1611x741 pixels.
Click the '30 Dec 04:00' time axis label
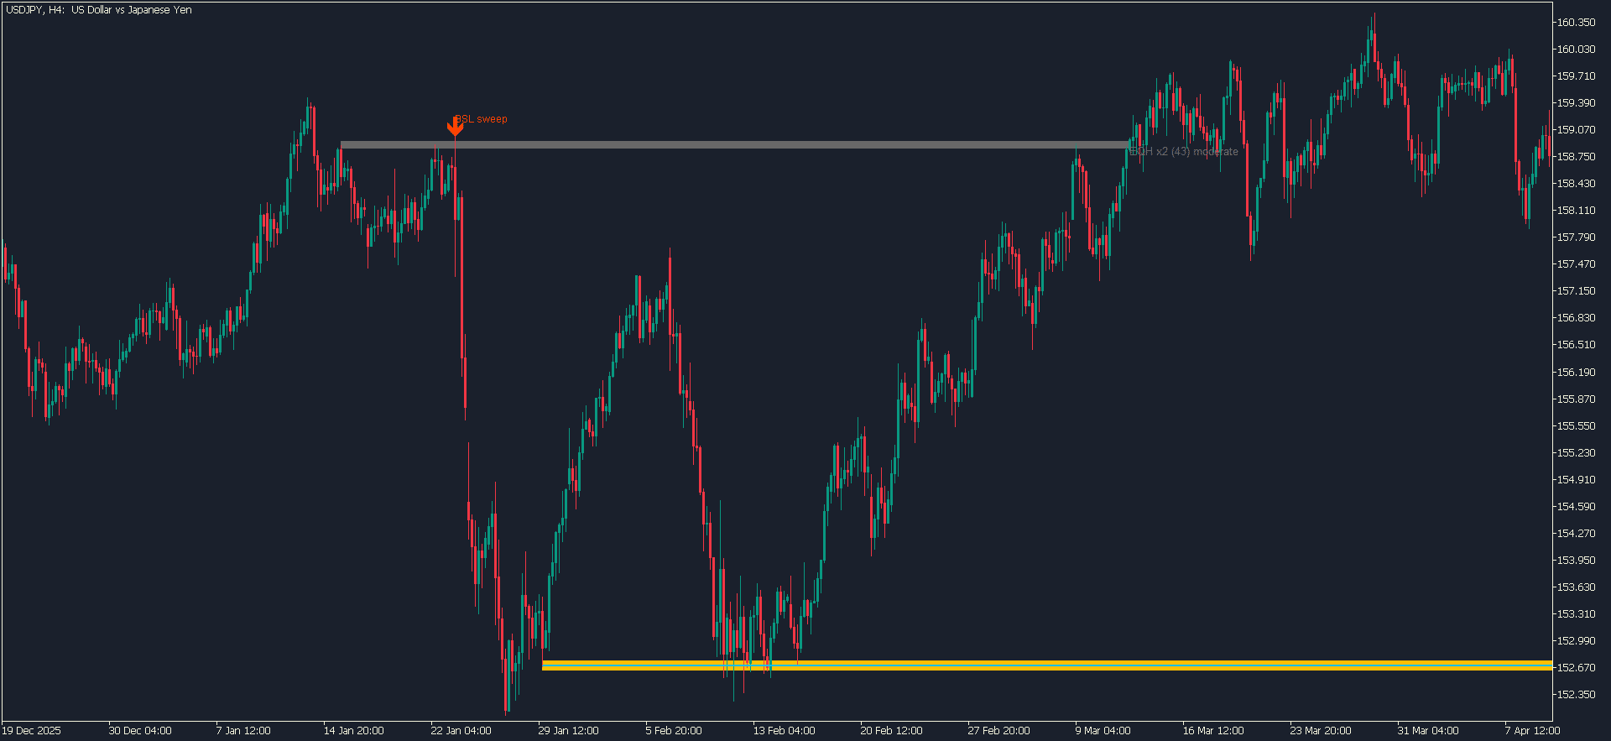[x=139, y=731]
